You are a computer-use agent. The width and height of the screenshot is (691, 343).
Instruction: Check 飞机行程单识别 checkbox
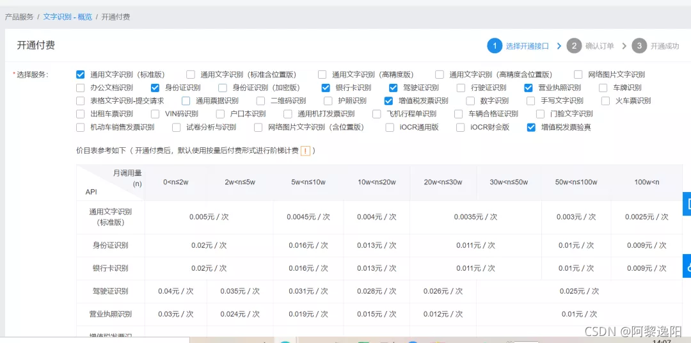[377, 114]
